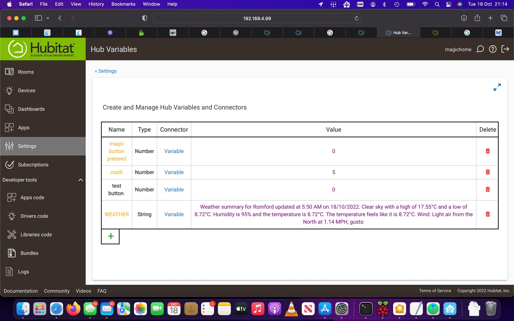
Task: Open the Safari sidebar dropdown arrow
Action: pyautogui.click(x=48, y=18)
